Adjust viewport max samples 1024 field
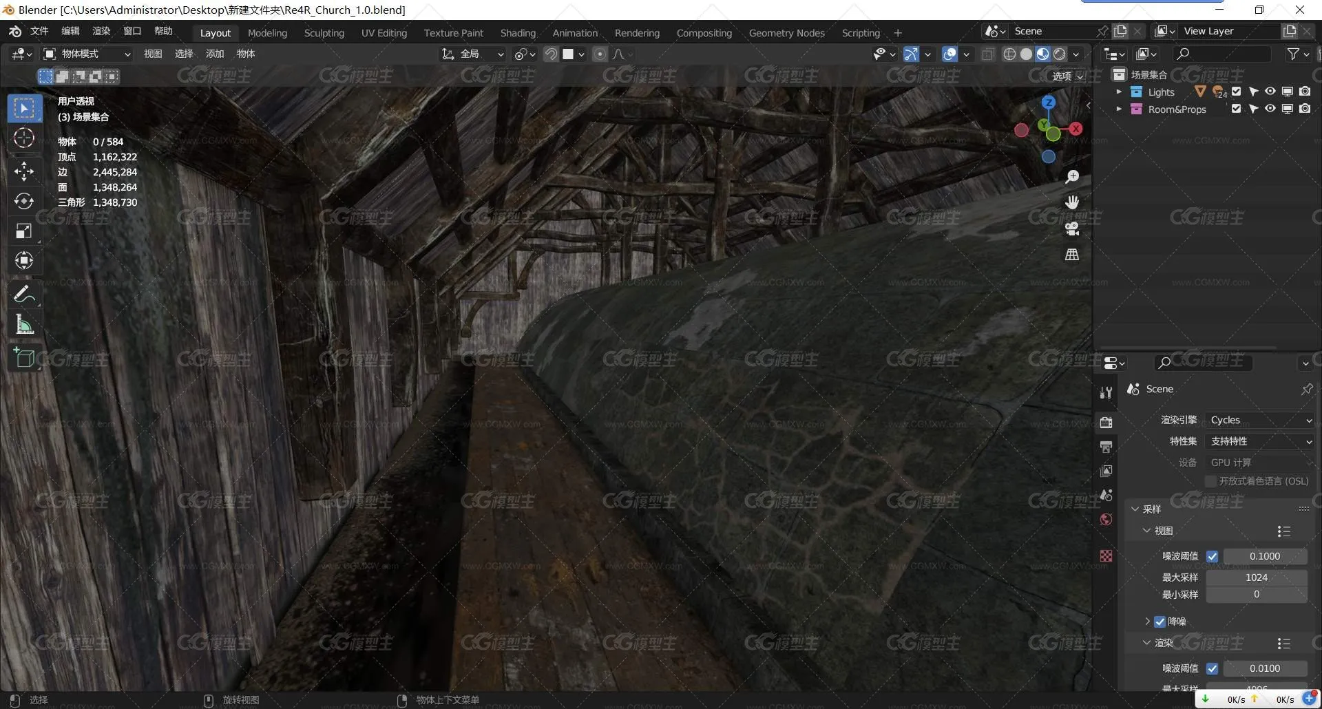Screen dimensions: 1322x709 tap(1257, 578)
